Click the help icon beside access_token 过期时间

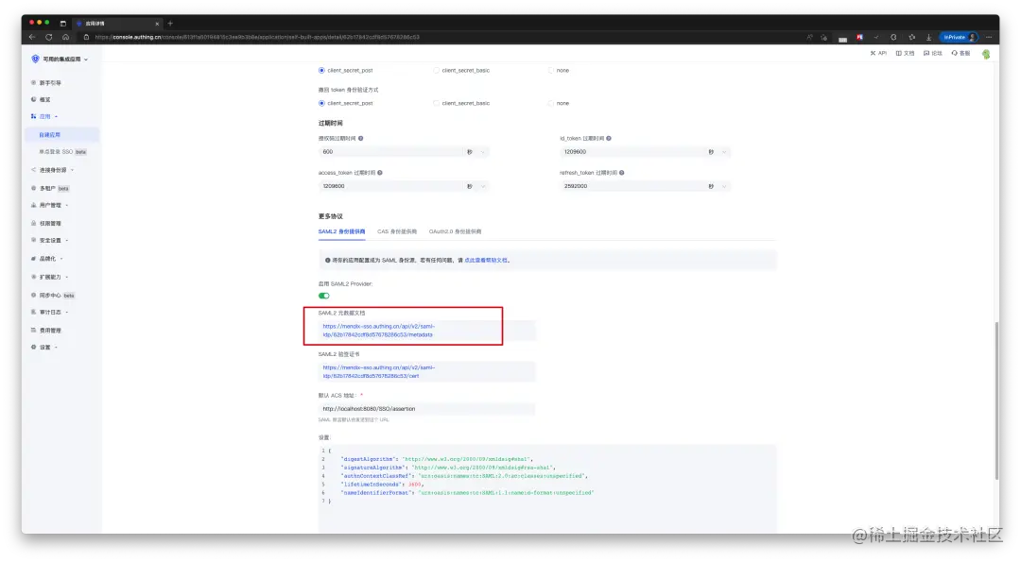click(380, 172)
